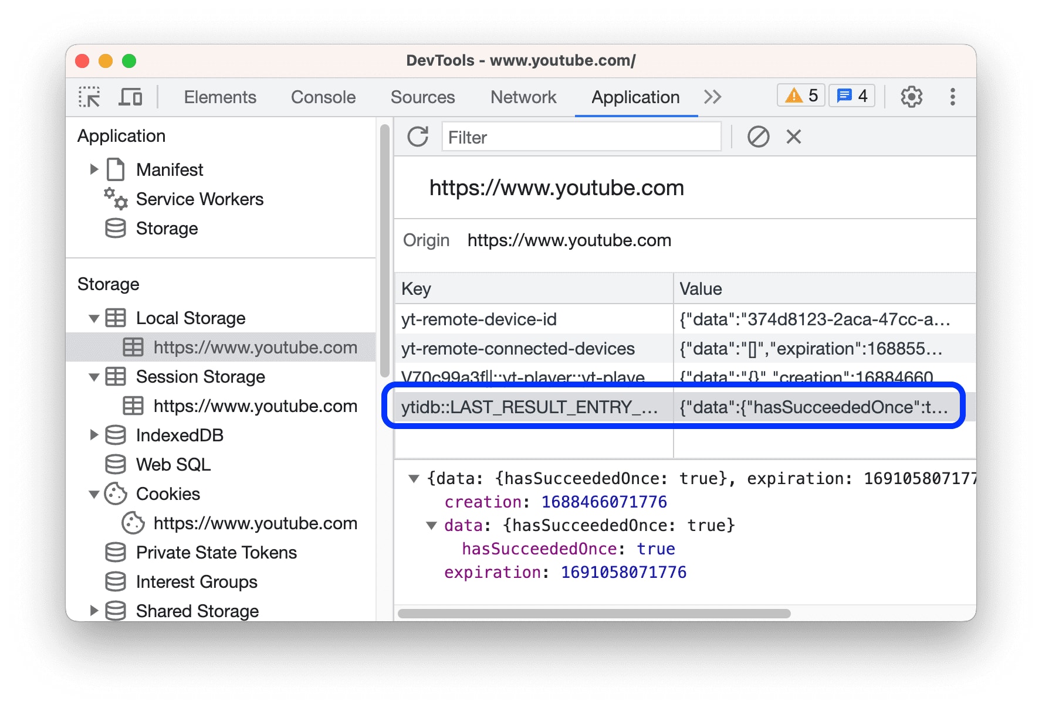The width and height of the screenshot is (1042, 708).
Task: Select the Application tab
Action: point(635,97)
